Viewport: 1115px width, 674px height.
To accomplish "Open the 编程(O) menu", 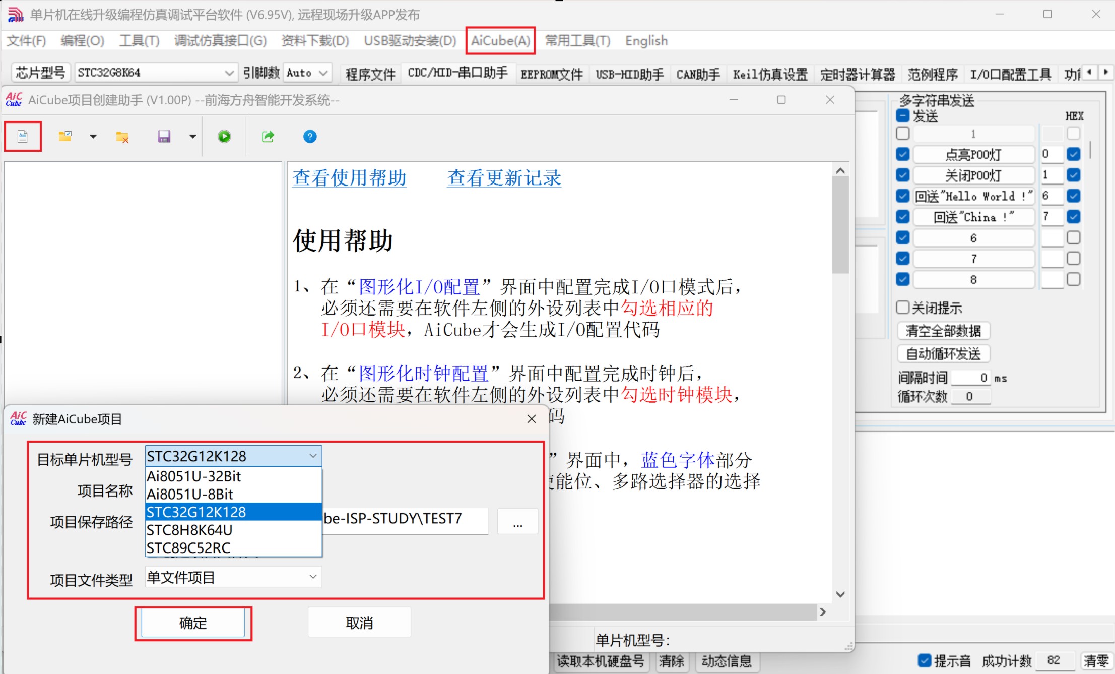I will click(x=82, y=41).
